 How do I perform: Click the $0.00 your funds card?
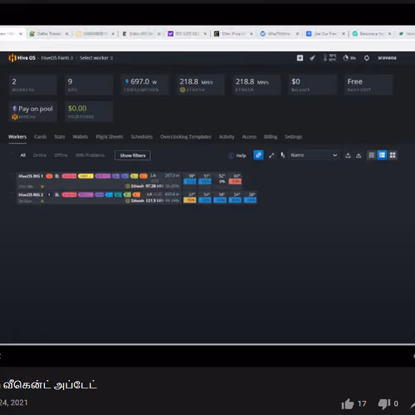click(89, 111)
